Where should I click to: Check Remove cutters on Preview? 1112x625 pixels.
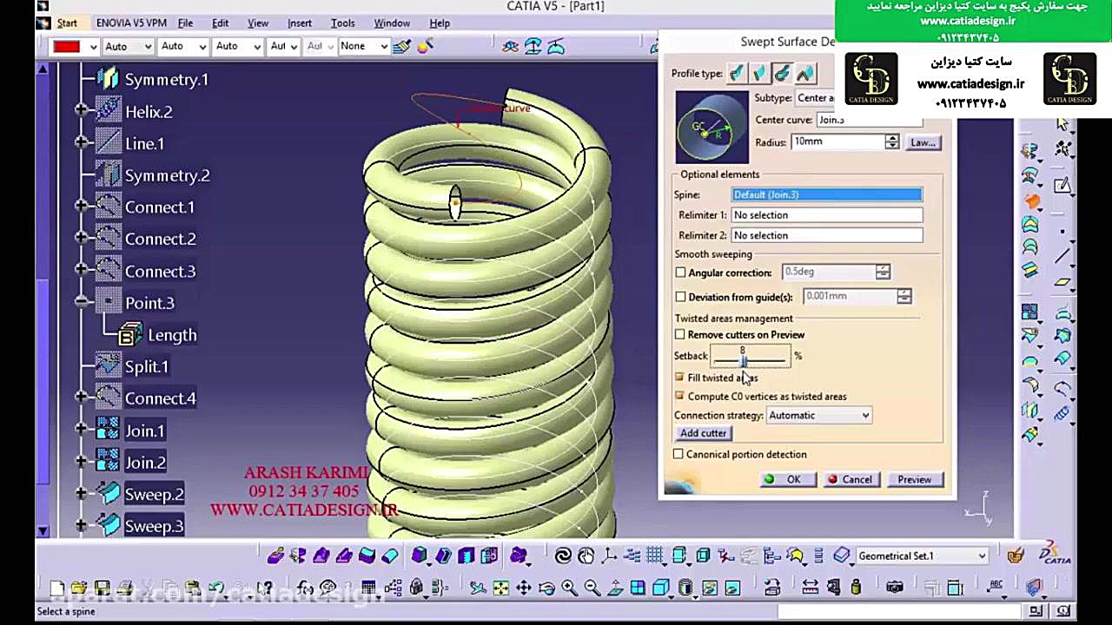pos(680,334)
